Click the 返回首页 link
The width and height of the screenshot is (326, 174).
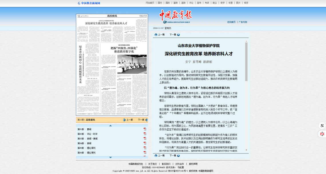click(231, 22)
